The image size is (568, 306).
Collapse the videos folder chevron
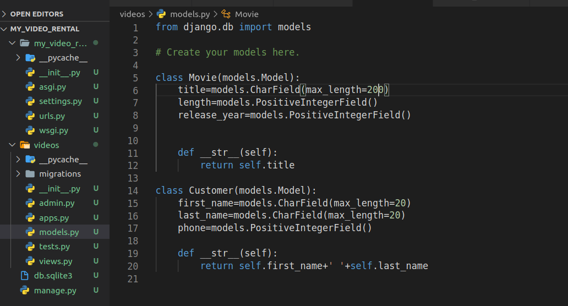12,145
